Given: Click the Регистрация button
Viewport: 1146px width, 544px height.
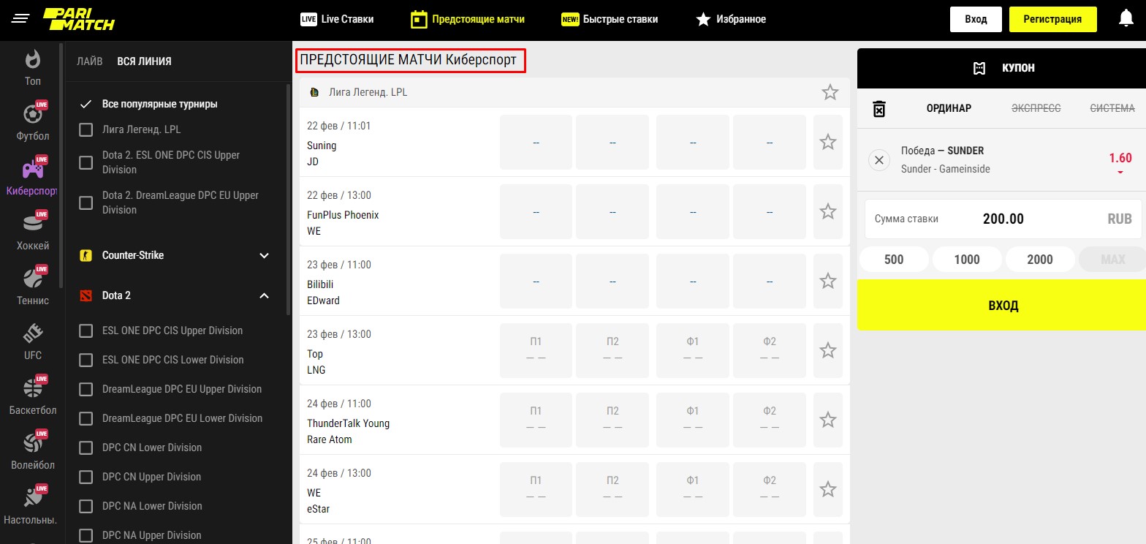Looking at the screenshot, I should click(1052, 19).
